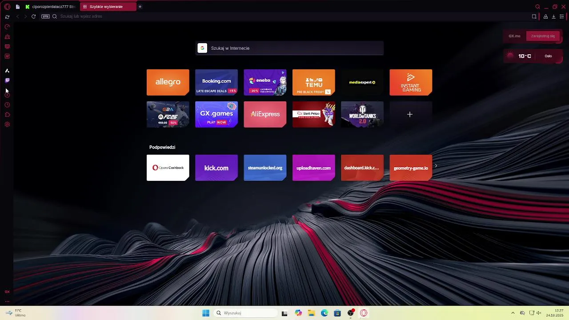Click the Zarejestruj się button

coord(543,36)
